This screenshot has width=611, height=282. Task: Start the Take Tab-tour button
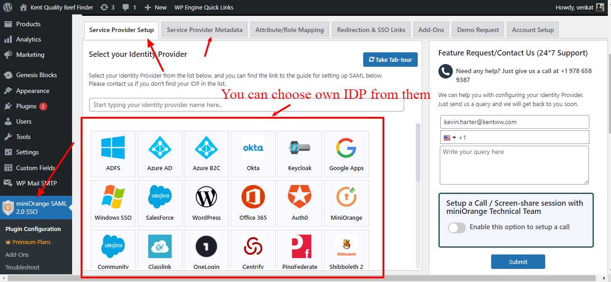pyautogui.click(x=390, y=60)
